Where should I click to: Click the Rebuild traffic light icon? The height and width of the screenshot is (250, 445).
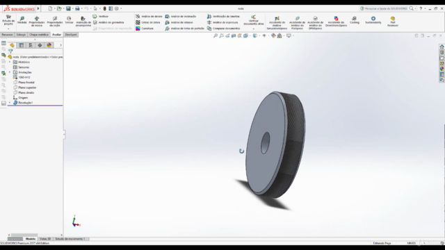pos(104,8)
